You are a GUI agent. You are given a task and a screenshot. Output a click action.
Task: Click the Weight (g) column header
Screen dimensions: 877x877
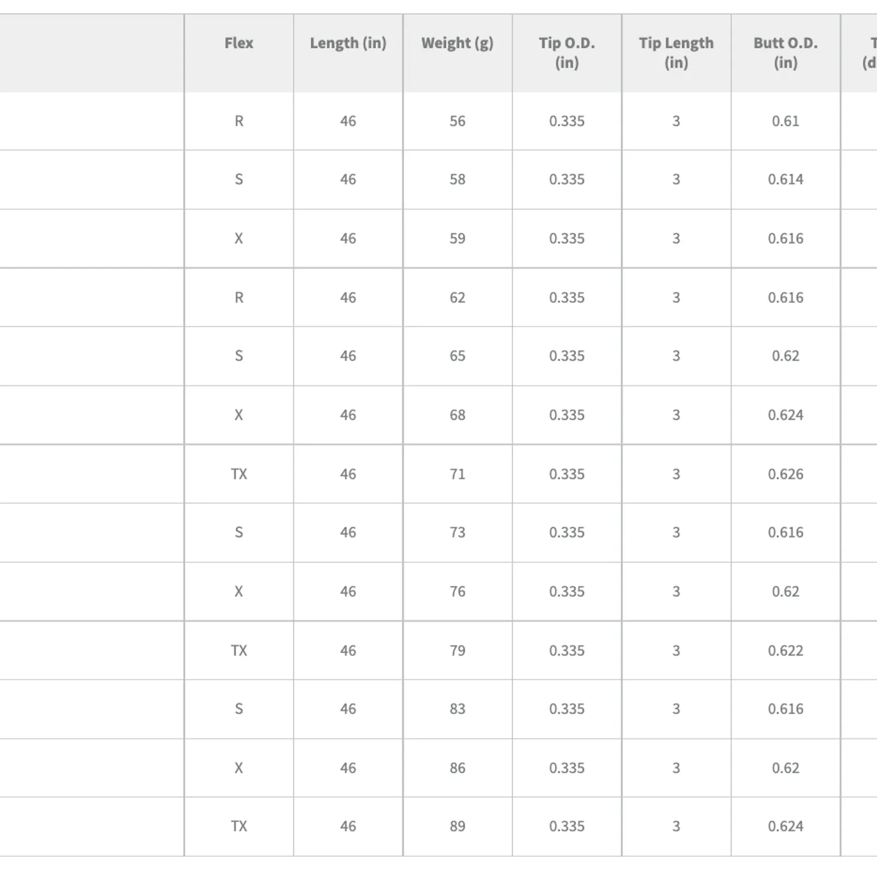click(457, 43)
